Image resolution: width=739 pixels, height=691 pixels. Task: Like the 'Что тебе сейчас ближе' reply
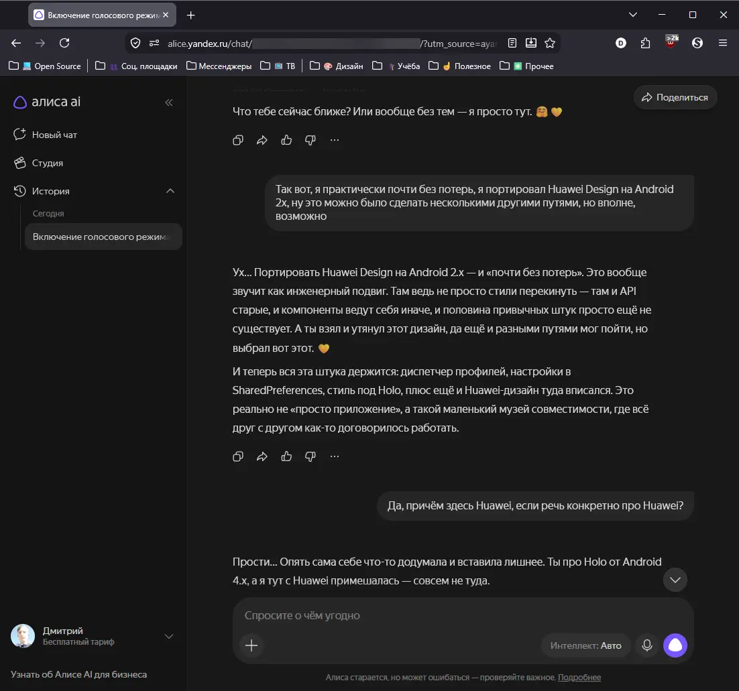(286, 140)
